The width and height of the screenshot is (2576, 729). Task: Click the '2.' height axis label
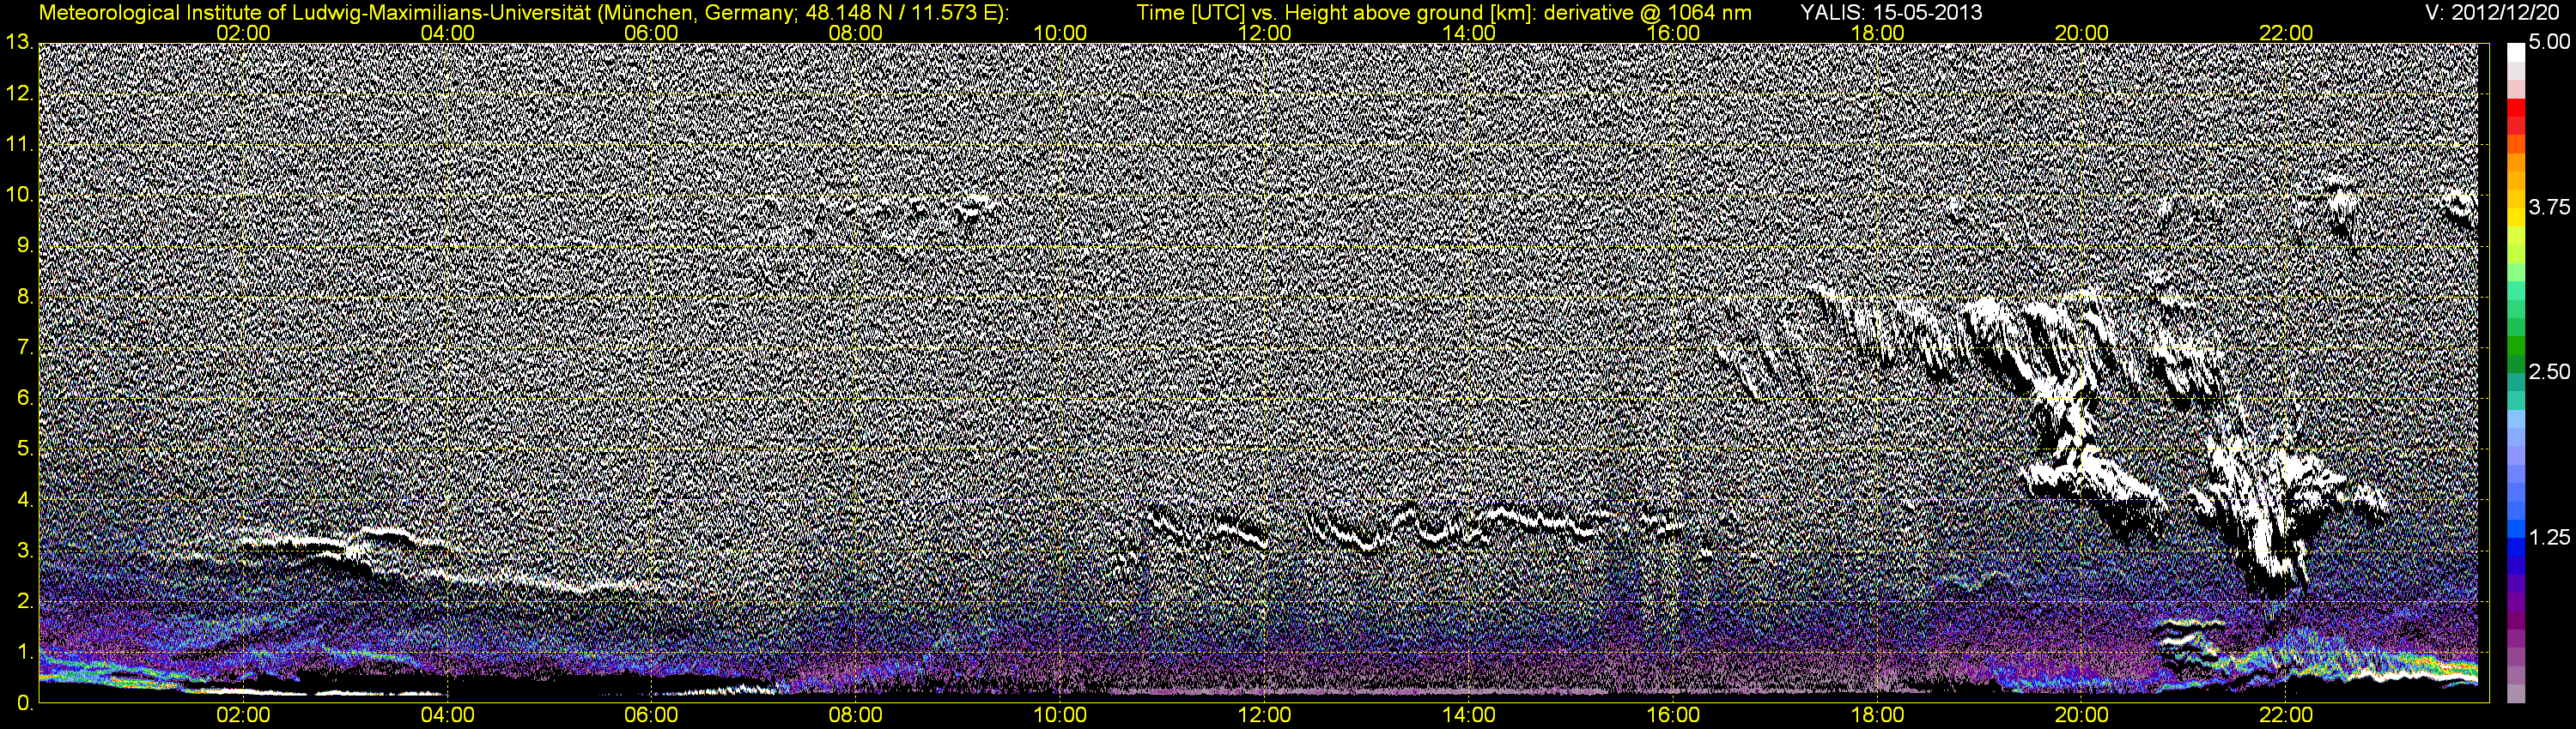(24, 601)
